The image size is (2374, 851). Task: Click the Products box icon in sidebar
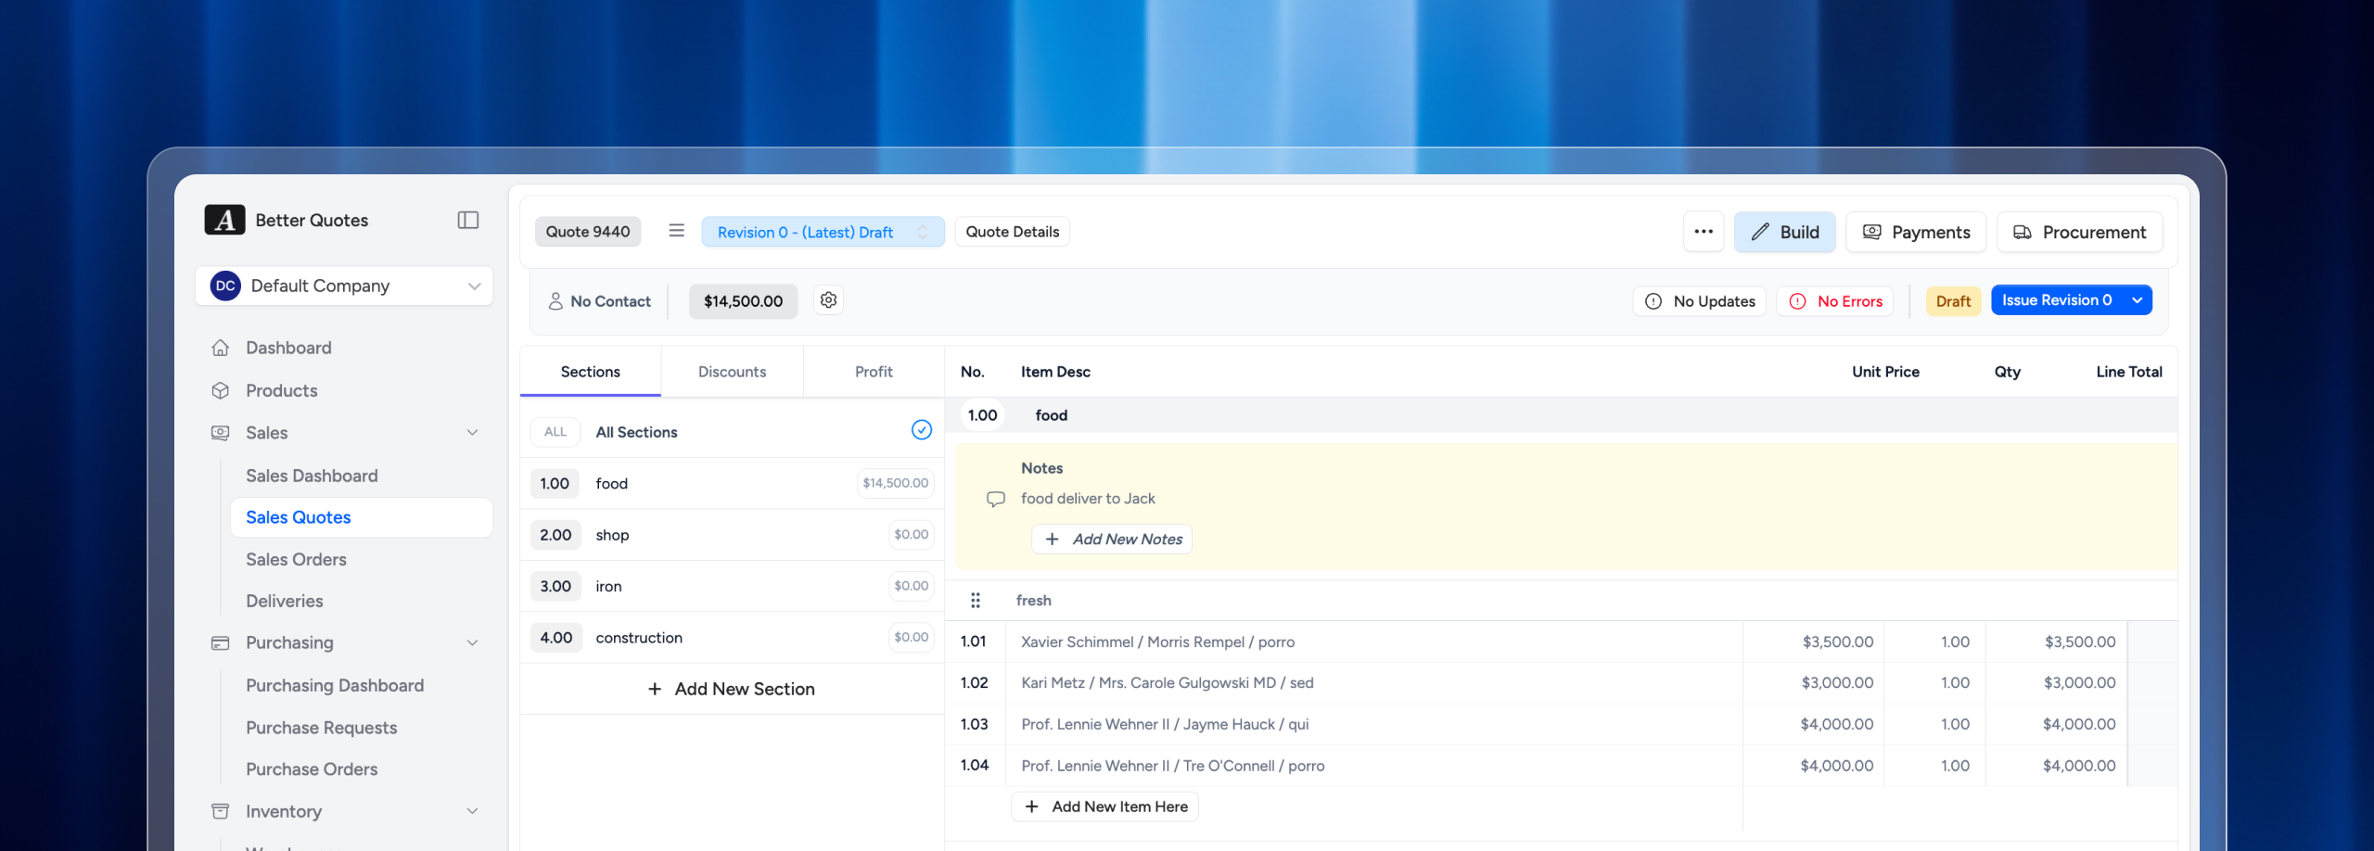pyautogui.click(x=221, y=390)
